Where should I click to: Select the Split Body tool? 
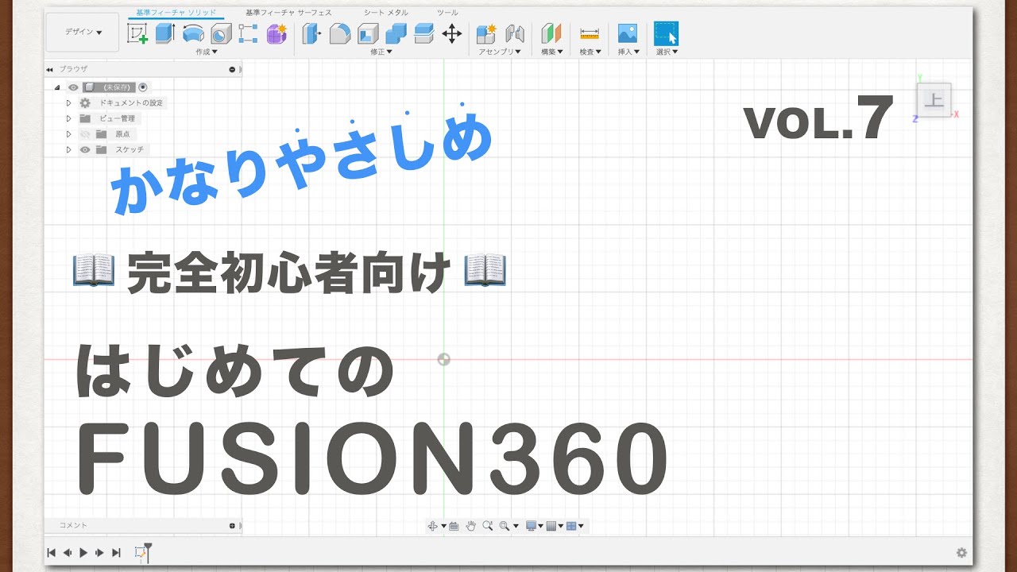(424, 33)
